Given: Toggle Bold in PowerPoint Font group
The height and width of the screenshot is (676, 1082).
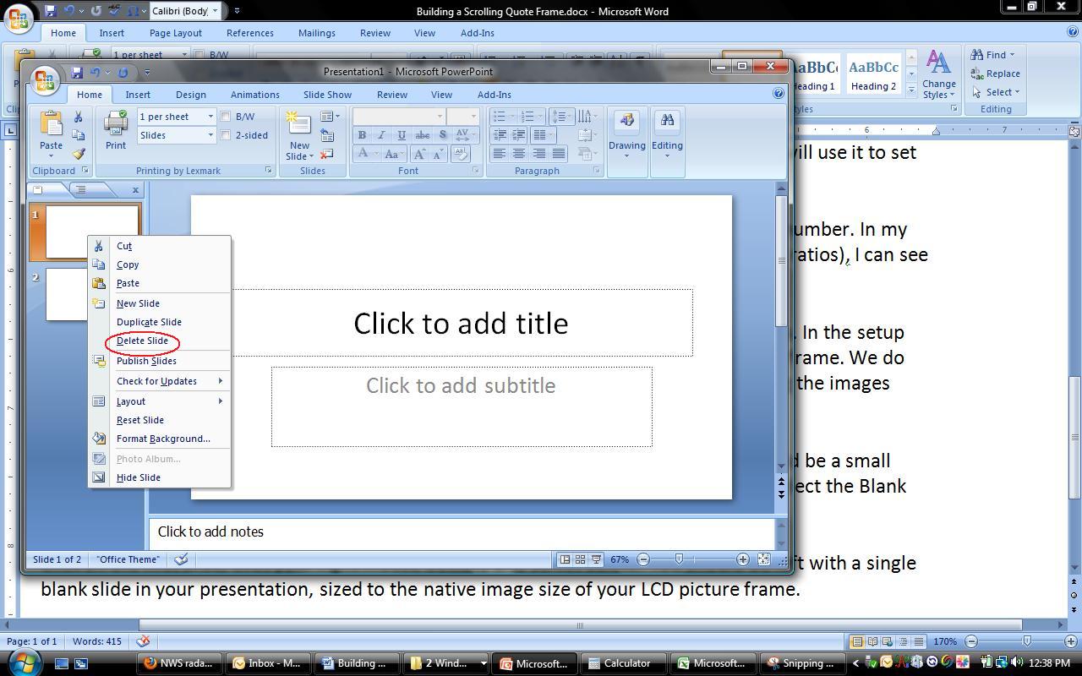Looking at the screenshot, I should click(362, 135).
